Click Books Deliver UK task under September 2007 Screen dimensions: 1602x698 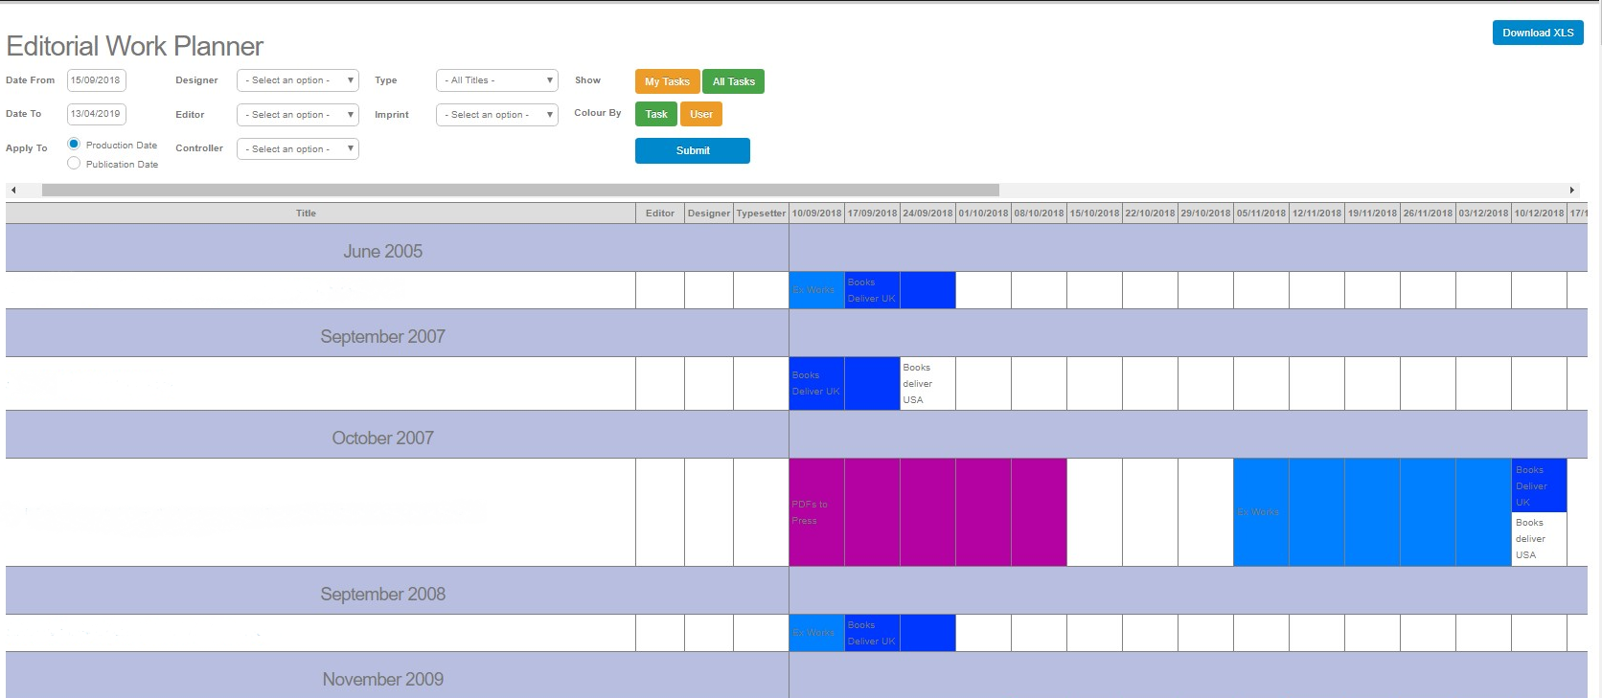844,384
